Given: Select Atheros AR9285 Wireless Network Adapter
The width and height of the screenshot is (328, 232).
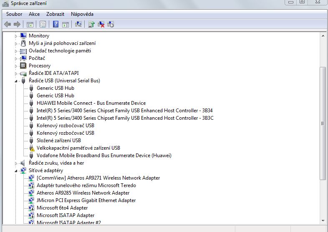Looking at the screenshot, I should click(x=83, y=193).
